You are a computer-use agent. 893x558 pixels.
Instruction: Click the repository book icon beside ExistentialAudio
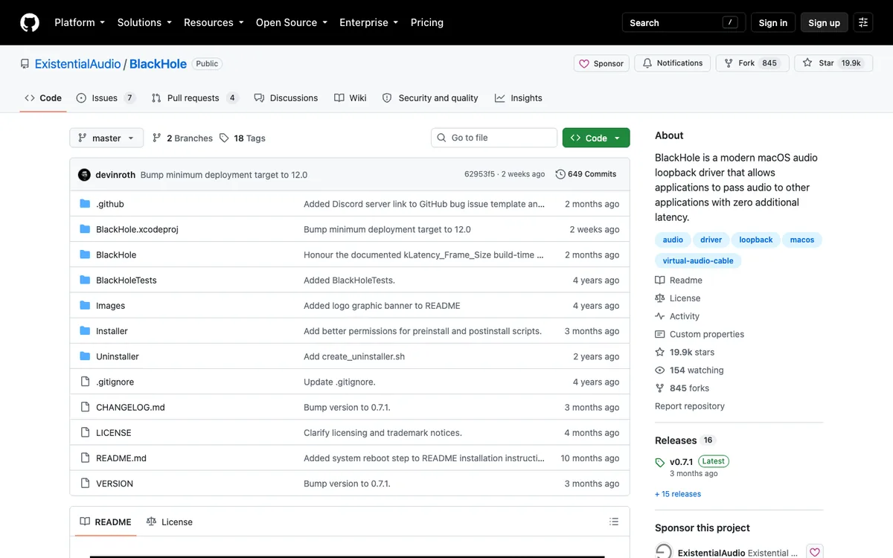click(25, 64)
